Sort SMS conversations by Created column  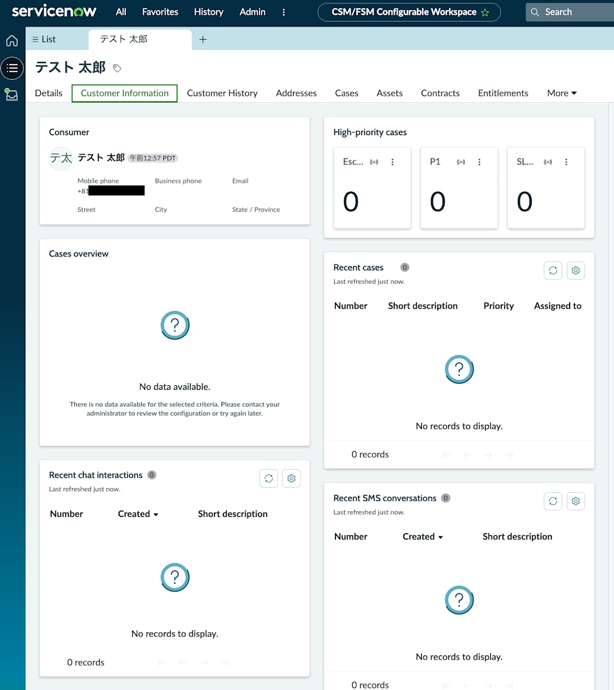click(423, 536)
